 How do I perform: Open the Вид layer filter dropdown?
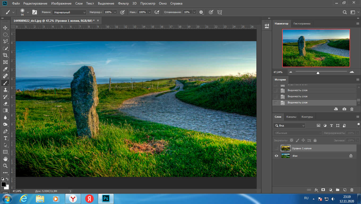tap(289, 126)
